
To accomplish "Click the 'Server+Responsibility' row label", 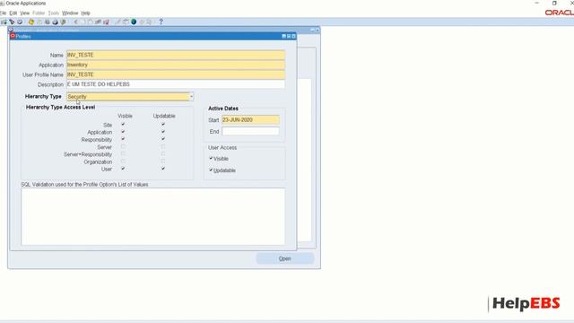I will point(88,154).
